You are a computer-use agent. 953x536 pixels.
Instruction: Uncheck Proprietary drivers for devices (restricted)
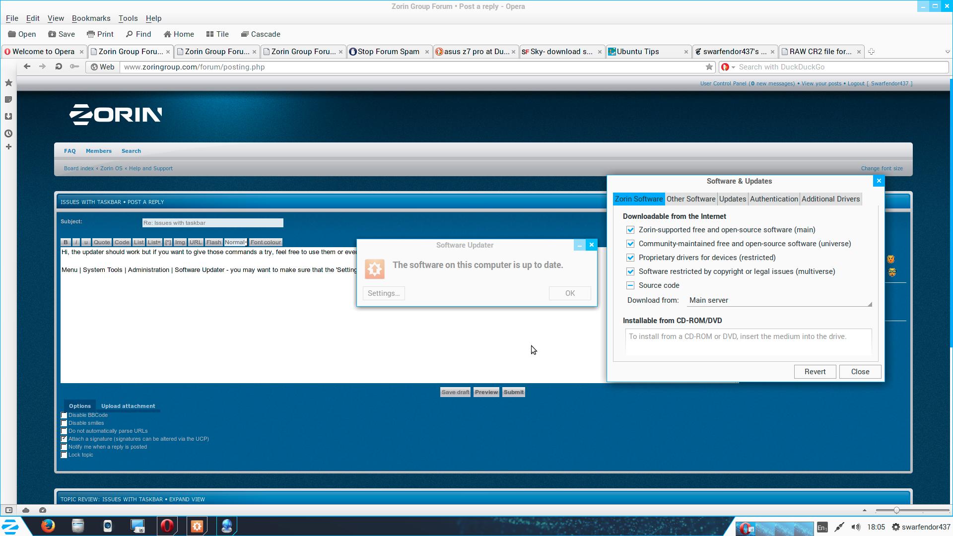pyautogui.click(x=630, y=258)
